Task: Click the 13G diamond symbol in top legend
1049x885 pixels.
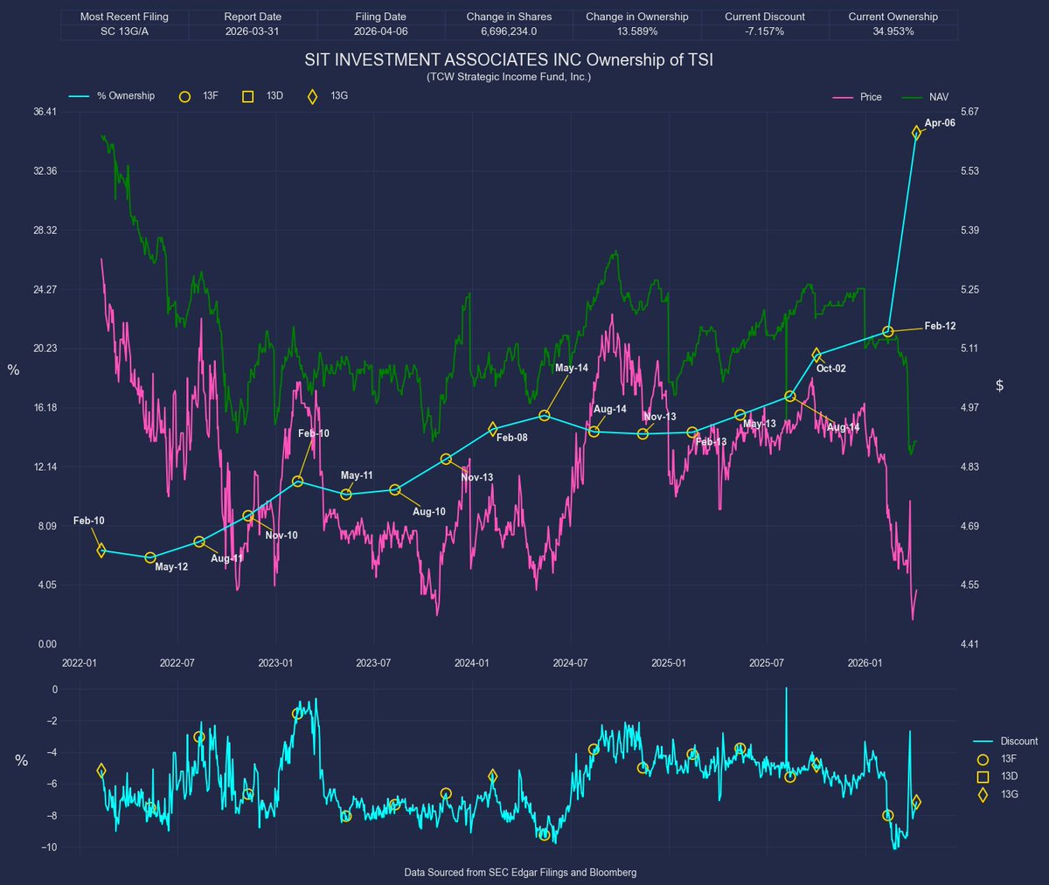Action: tap(312, 96)
